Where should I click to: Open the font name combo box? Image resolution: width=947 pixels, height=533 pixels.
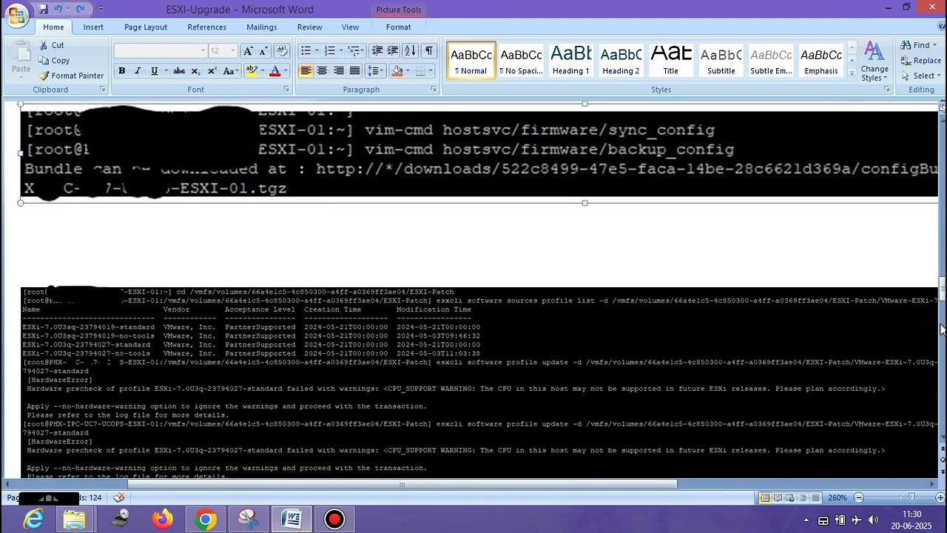[x=161, y=50]
